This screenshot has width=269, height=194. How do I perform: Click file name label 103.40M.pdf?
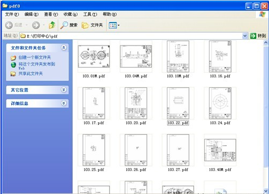[220, 170]
